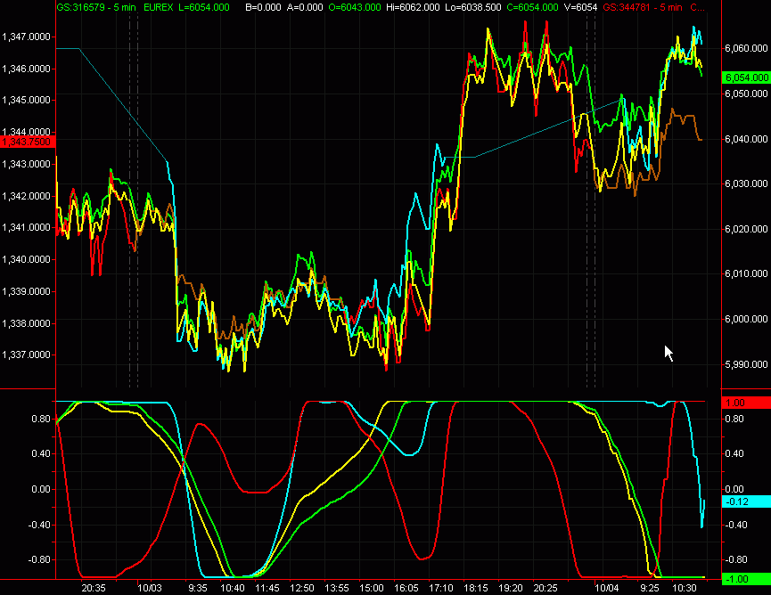Viewport: 771px width, 595px height.
Task: Click the 6,050.000 right axis label
Action: 746,94
